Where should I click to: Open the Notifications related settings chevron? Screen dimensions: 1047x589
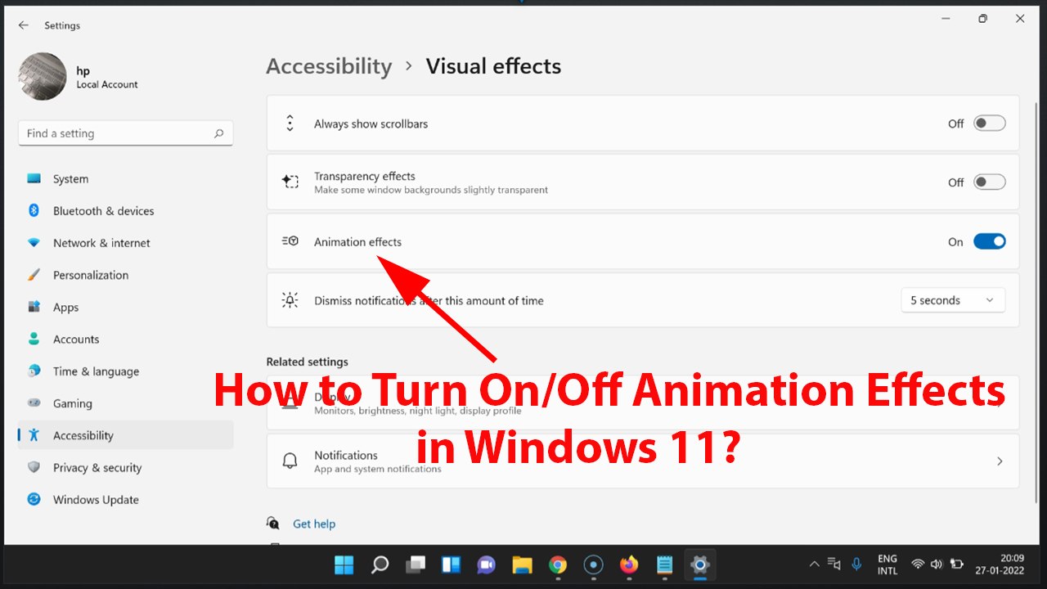1000,461
